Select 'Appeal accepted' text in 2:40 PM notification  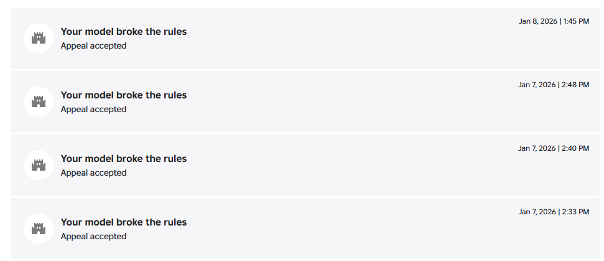pos(93,173)
